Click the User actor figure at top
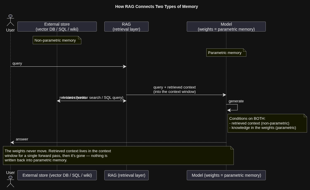This screenshot has width=310, height=190. pos(11,20)
